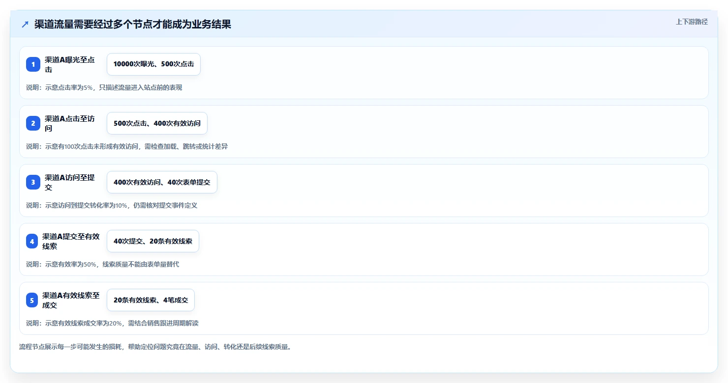The height and width of the screenshot is (383, 728).
Task: Click the arrow icon beside the header title
Action: tap(25, 25)
